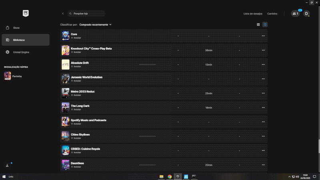The image size is (320, 180).
Task: Click the Cities Skylines progress bar
Action: click(148, 136)
